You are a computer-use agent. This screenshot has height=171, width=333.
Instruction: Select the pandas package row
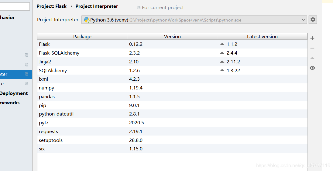click(172, 96)
